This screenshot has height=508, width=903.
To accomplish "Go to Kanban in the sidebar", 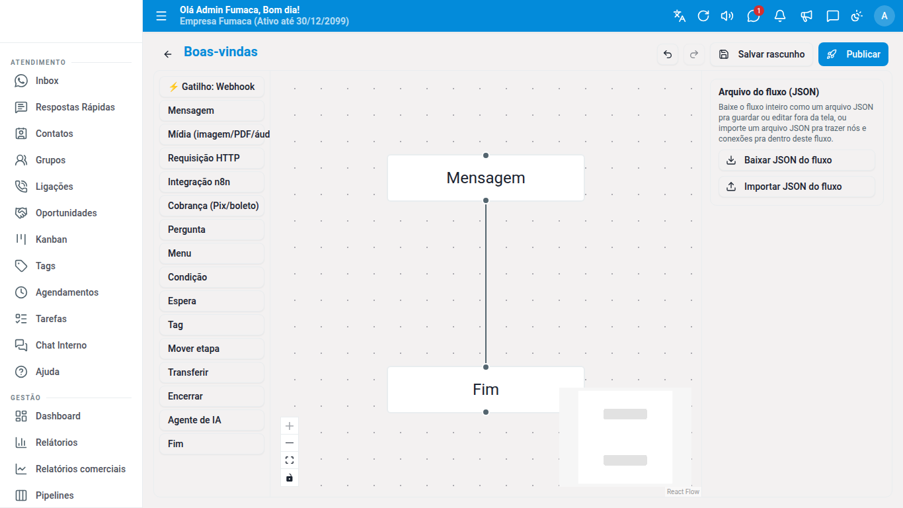I will pyautogui.click(x=71, y=239).
